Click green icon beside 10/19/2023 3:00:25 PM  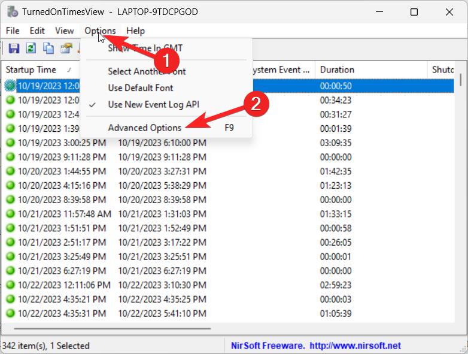tap(10, 143)
